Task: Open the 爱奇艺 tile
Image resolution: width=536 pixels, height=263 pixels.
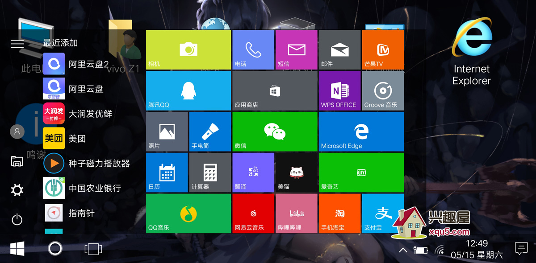Action: (x=361, y=173)
